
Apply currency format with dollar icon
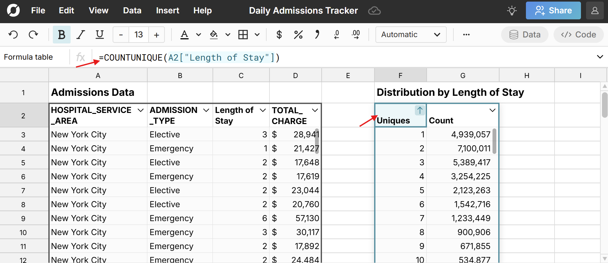coord(279,35)
